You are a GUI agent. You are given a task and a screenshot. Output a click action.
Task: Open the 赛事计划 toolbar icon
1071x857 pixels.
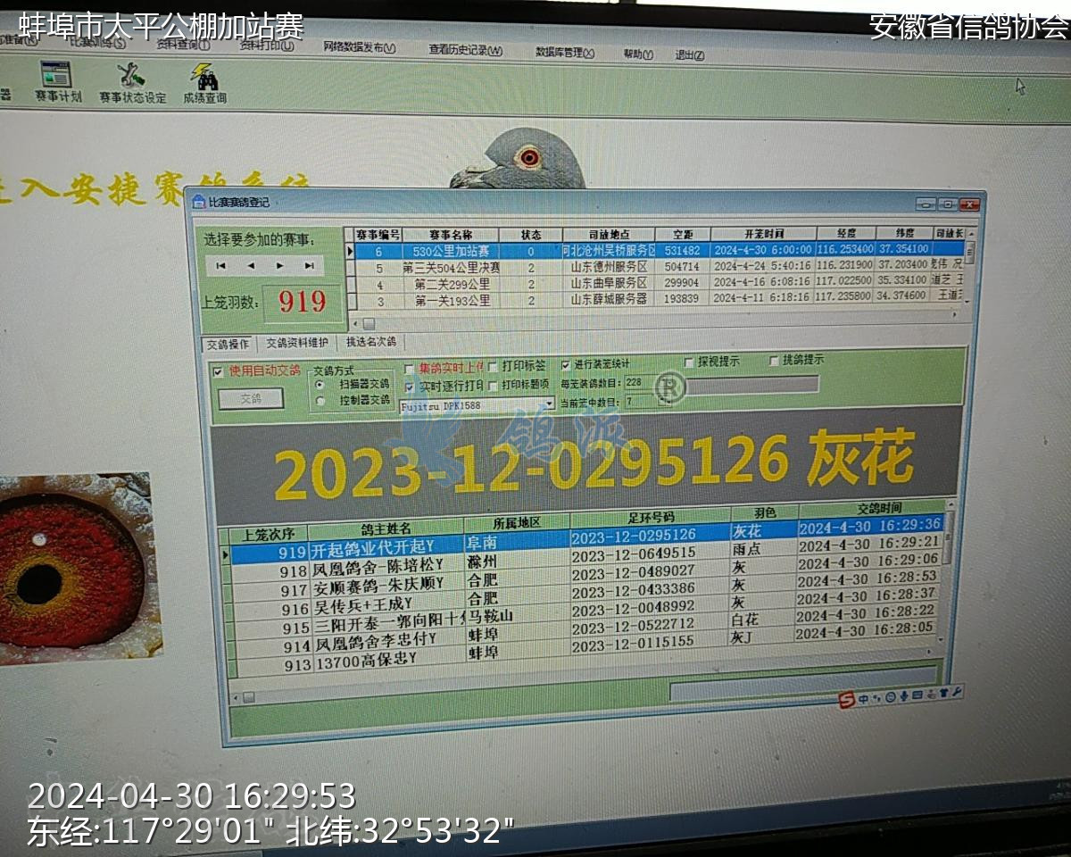[x=56, y=75]
